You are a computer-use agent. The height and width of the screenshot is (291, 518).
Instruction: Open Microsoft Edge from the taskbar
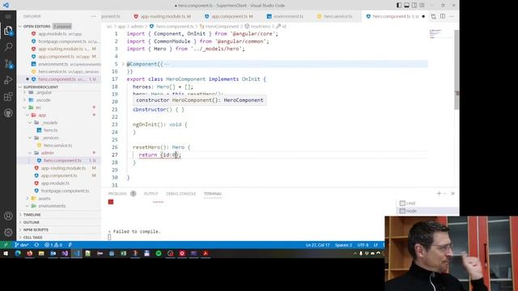tap(18, 253)
